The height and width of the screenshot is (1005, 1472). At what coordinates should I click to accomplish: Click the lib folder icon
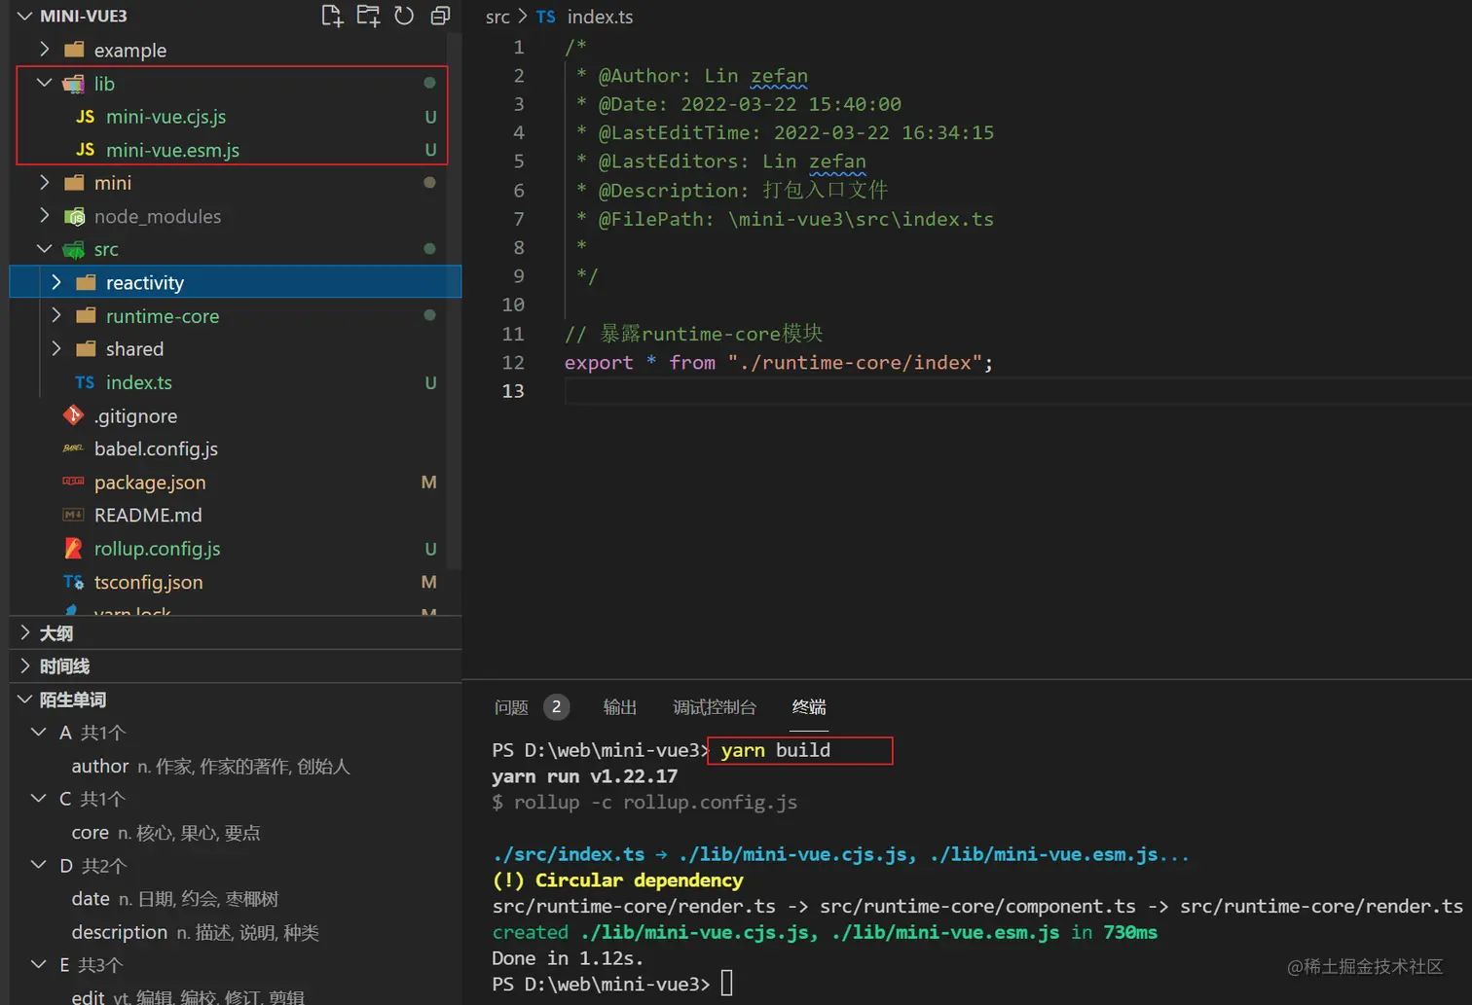[73, 84]
